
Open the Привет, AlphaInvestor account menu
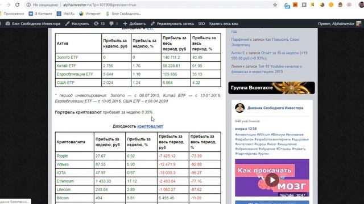[340, 24]
